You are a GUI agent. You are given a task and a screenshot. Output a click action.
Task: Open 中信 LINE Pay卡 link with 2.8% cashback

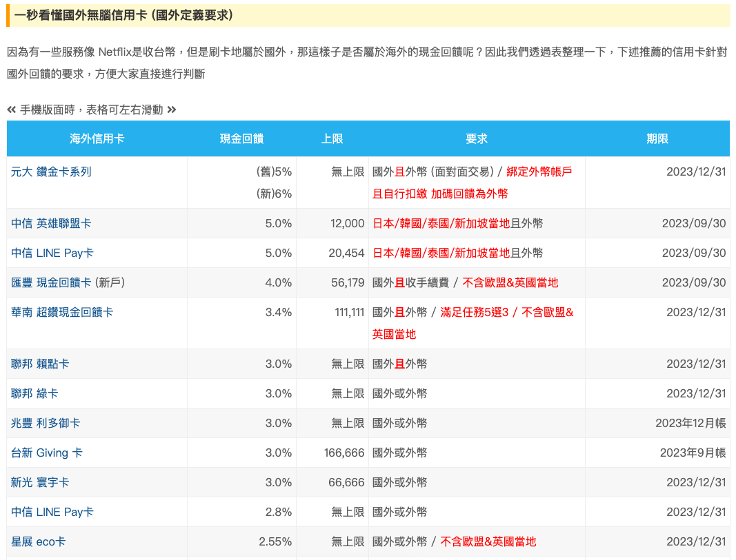coord(52,512)
